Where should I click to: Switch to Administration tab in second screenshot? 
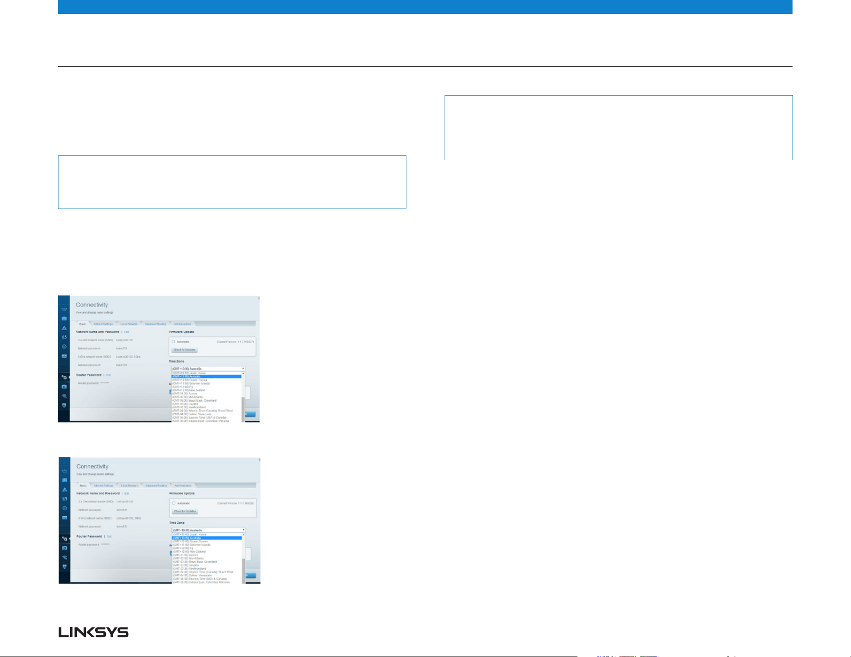[x=183, y=486]
